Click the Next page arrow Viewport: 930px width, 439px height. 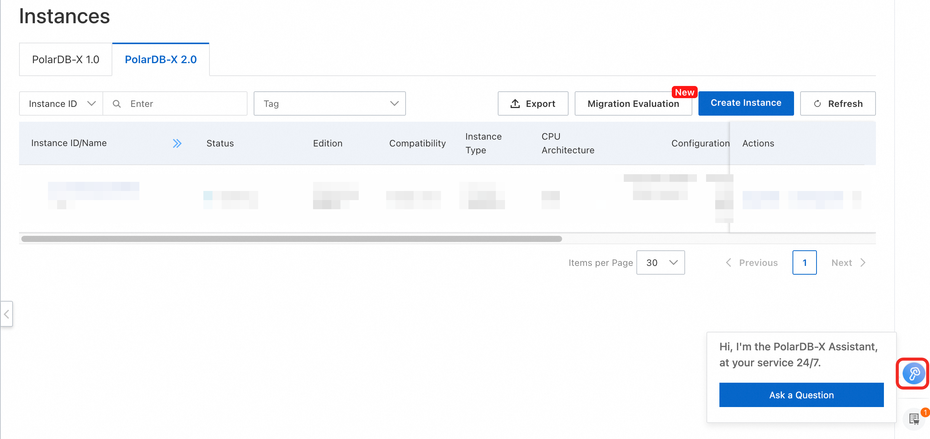pos(862,262)
